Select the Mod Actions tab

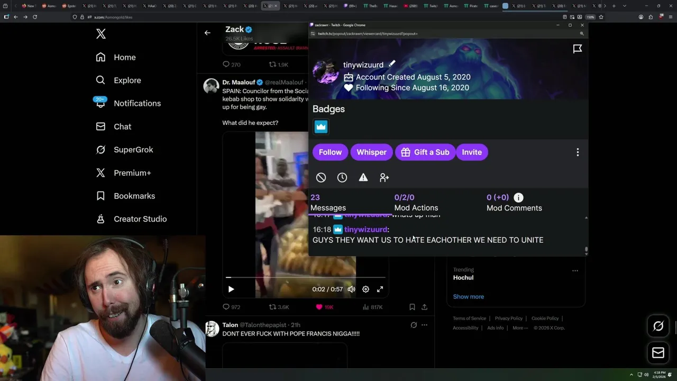[416, 203]
